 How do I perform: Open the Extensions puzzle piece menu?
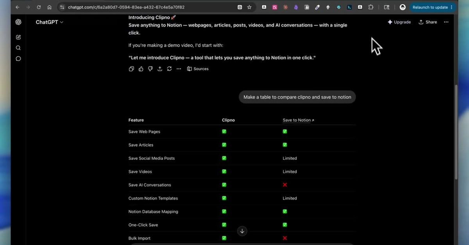pyautogui.click(x=371, y=7)
